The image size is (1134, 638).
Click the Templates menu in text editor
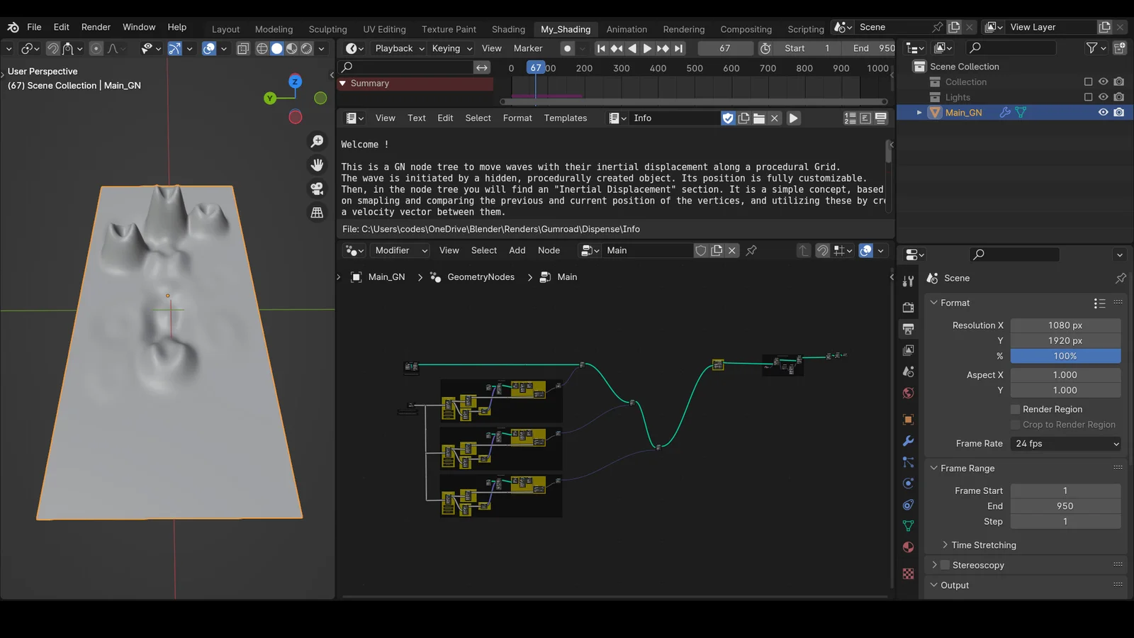click(x=565, y=118)
